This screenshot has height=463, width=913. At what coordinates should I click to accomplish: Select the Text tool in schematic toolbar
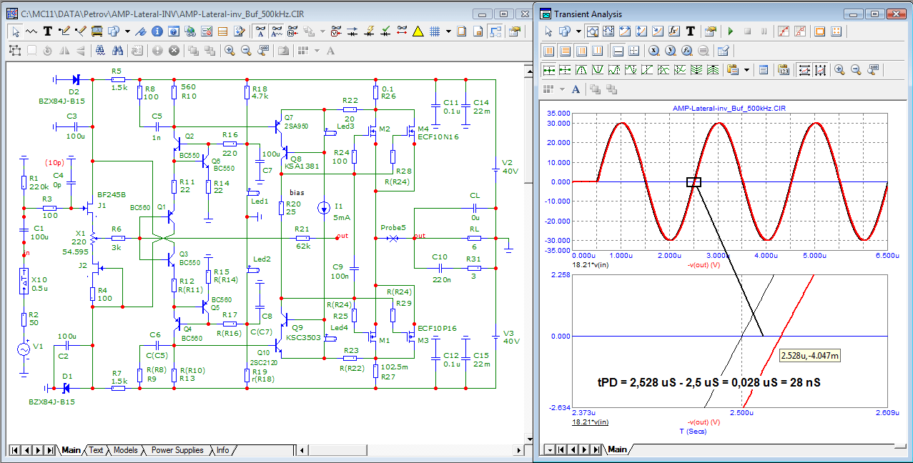click(x=48, y=31)
